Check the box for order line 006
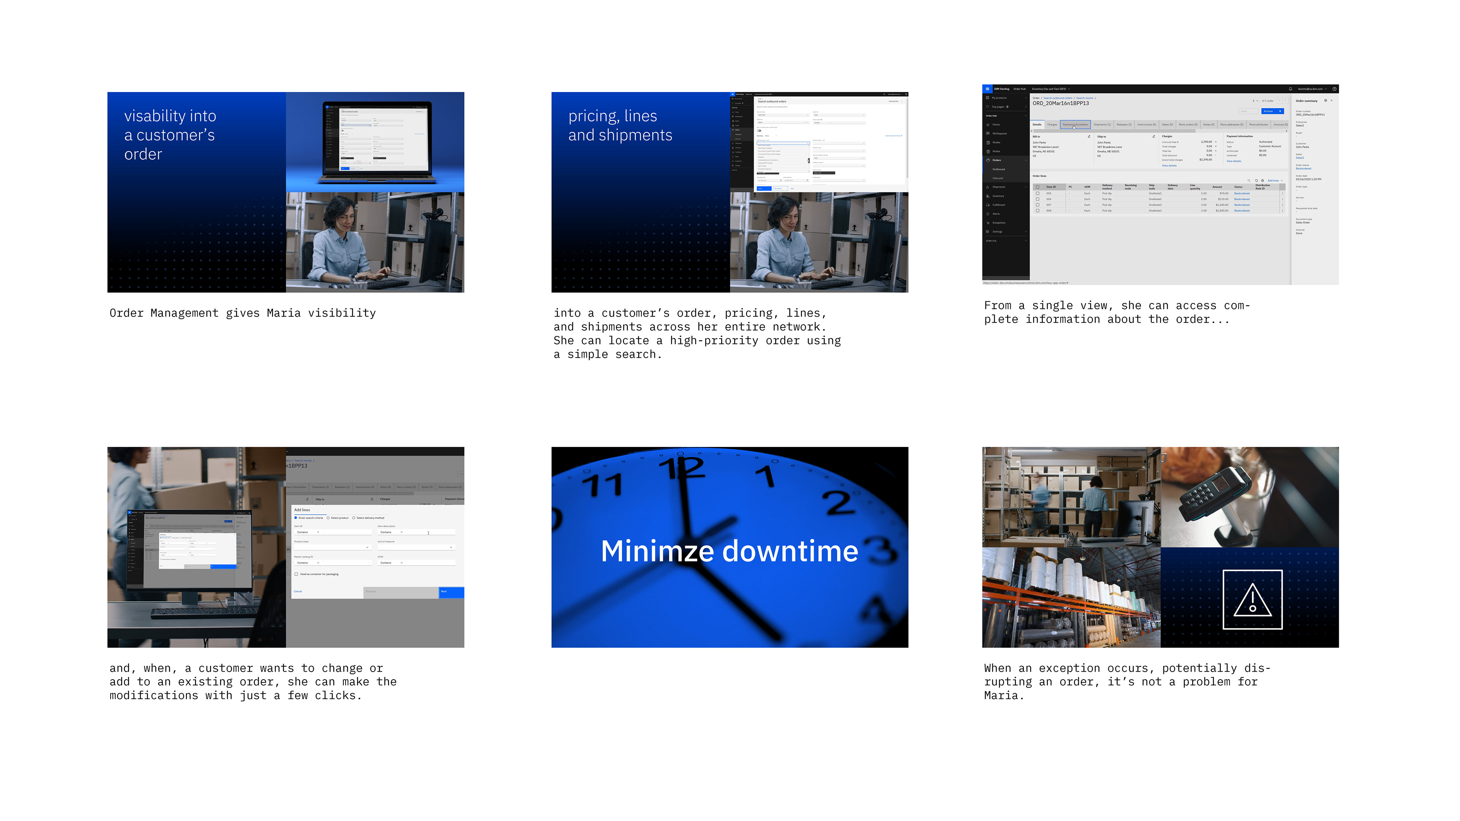 click(x=1038, y=200)
